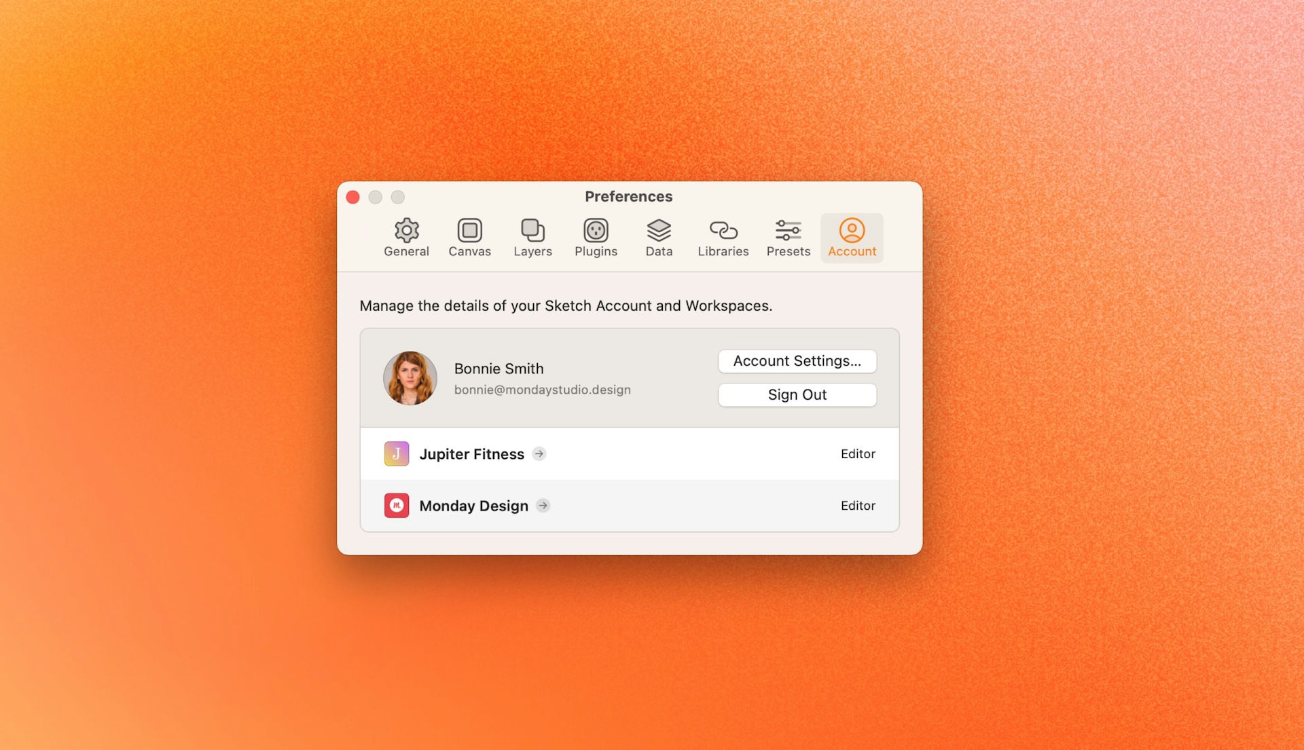This screenshot has width=1304, height=750.
Task: Select Account preferences tab
Action: [852, 237]
